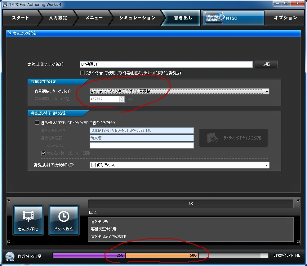Image resolution: width=307 pixels, height=266 pixels.
Task: Click the NTSC disc icon in status bar
Action: coord(10,257)
